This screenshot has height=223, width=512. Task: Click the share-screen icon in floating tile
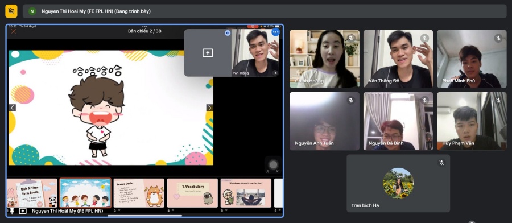point(208,53)
